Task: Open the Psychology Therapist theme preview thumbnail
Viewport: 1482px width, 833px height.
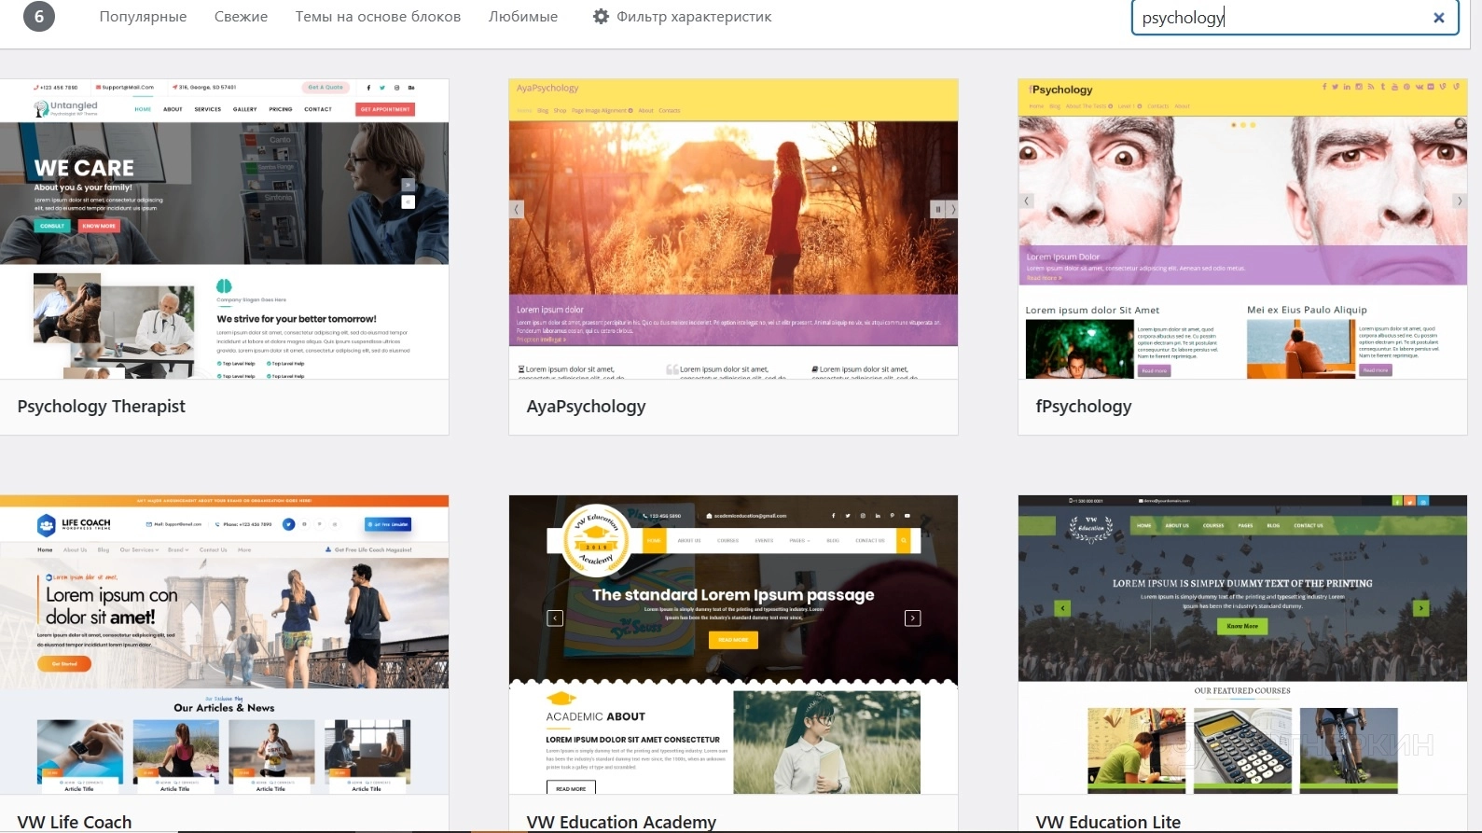Action: [x=224, y=229]
